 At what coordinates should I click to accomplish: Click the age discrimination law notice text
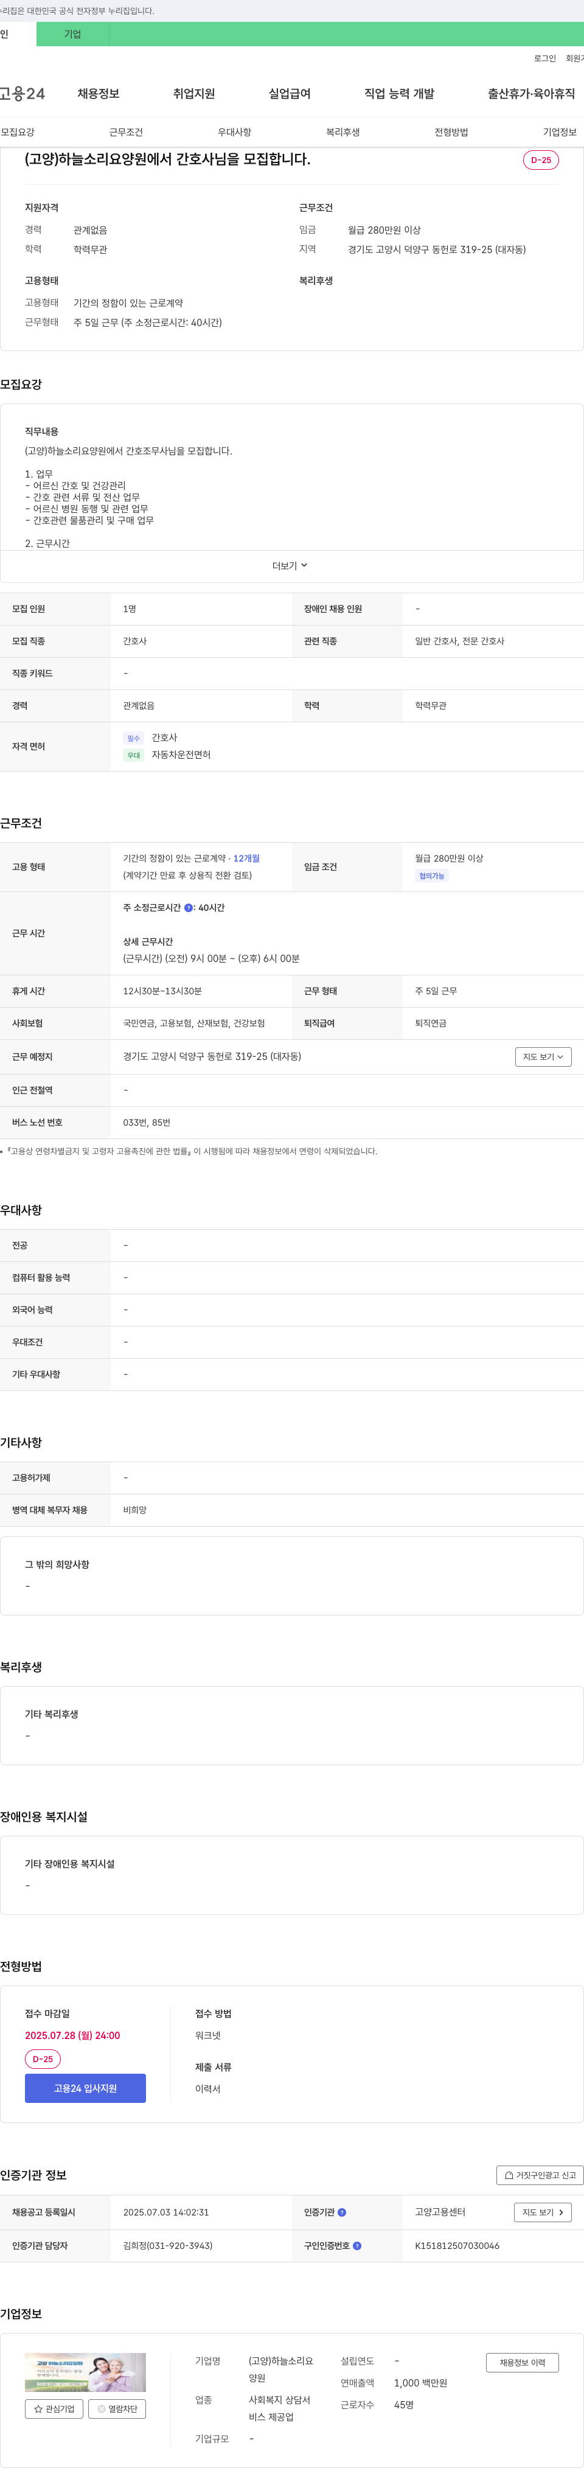(x=192, y=1151)
